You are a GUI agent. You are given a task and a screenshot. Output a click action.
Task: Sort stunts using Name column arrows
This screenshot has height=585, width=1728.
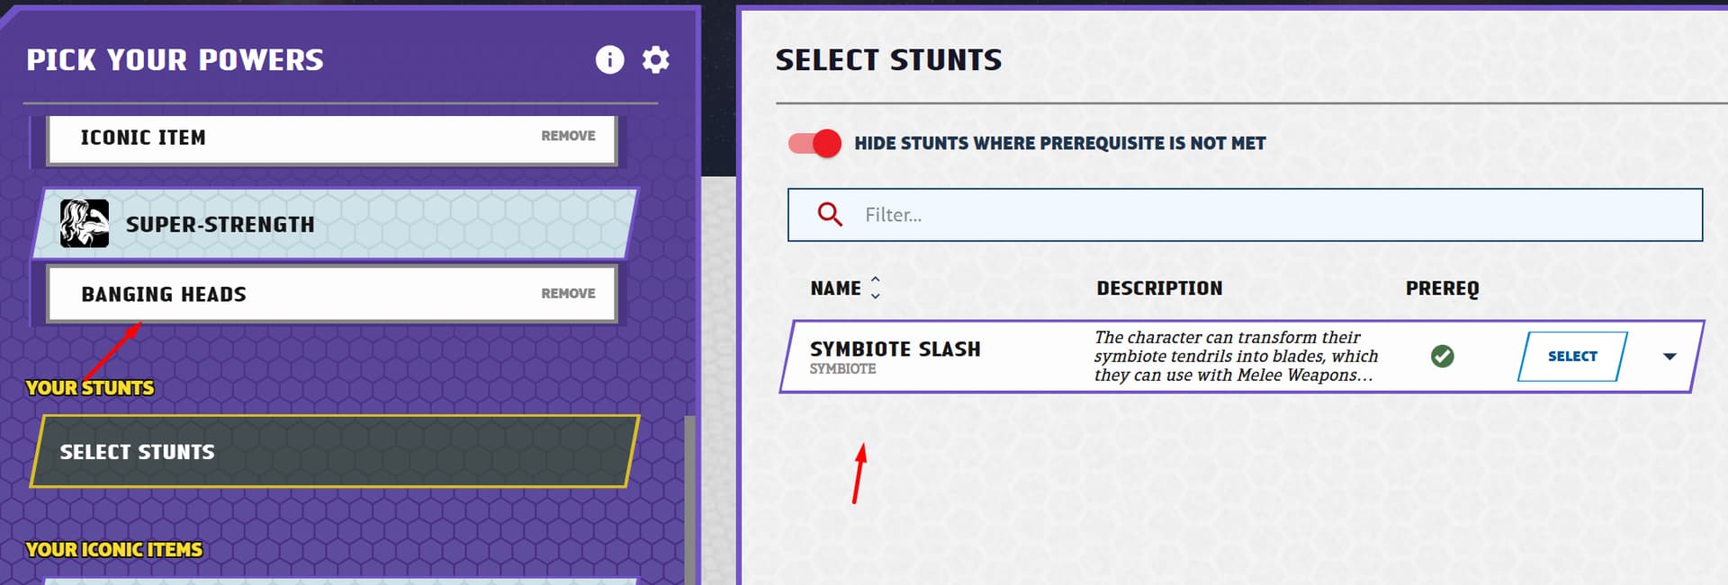[x=875, y=288]
